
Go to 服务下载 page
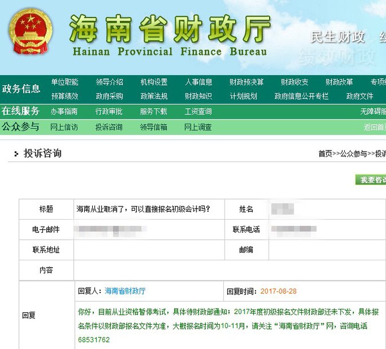(x=153, y=112)
